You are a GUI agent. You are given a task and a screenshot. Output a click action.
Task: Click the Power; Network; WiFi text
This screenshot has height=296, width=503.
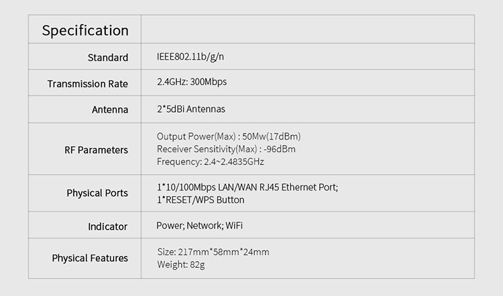click(200, 226)
